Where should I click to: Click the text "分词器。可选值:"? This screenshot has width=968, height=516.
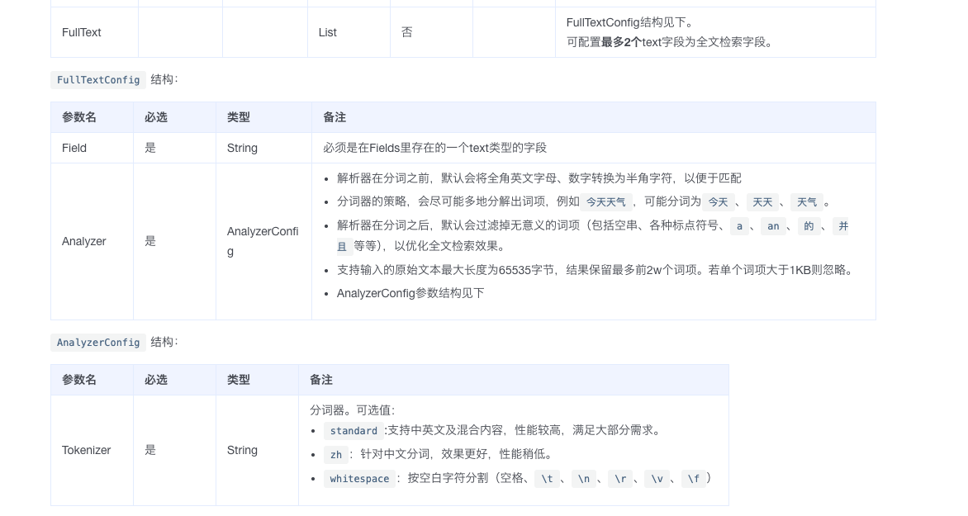coord(353,410)
